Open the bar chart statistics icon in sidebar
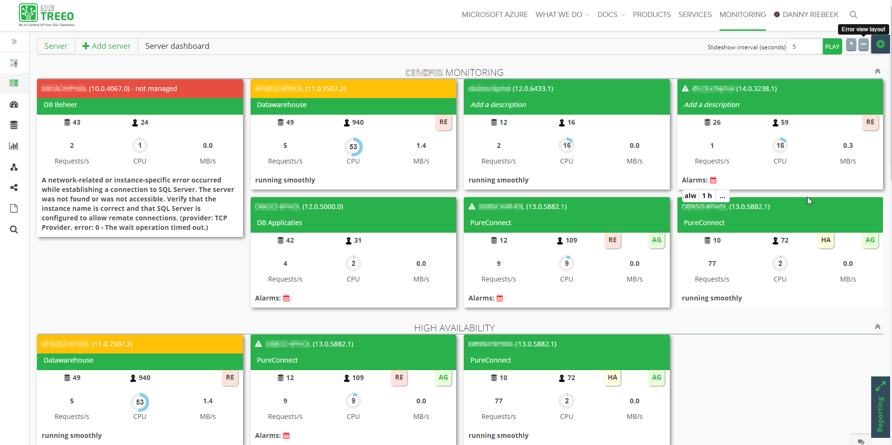 pos(14,145)
